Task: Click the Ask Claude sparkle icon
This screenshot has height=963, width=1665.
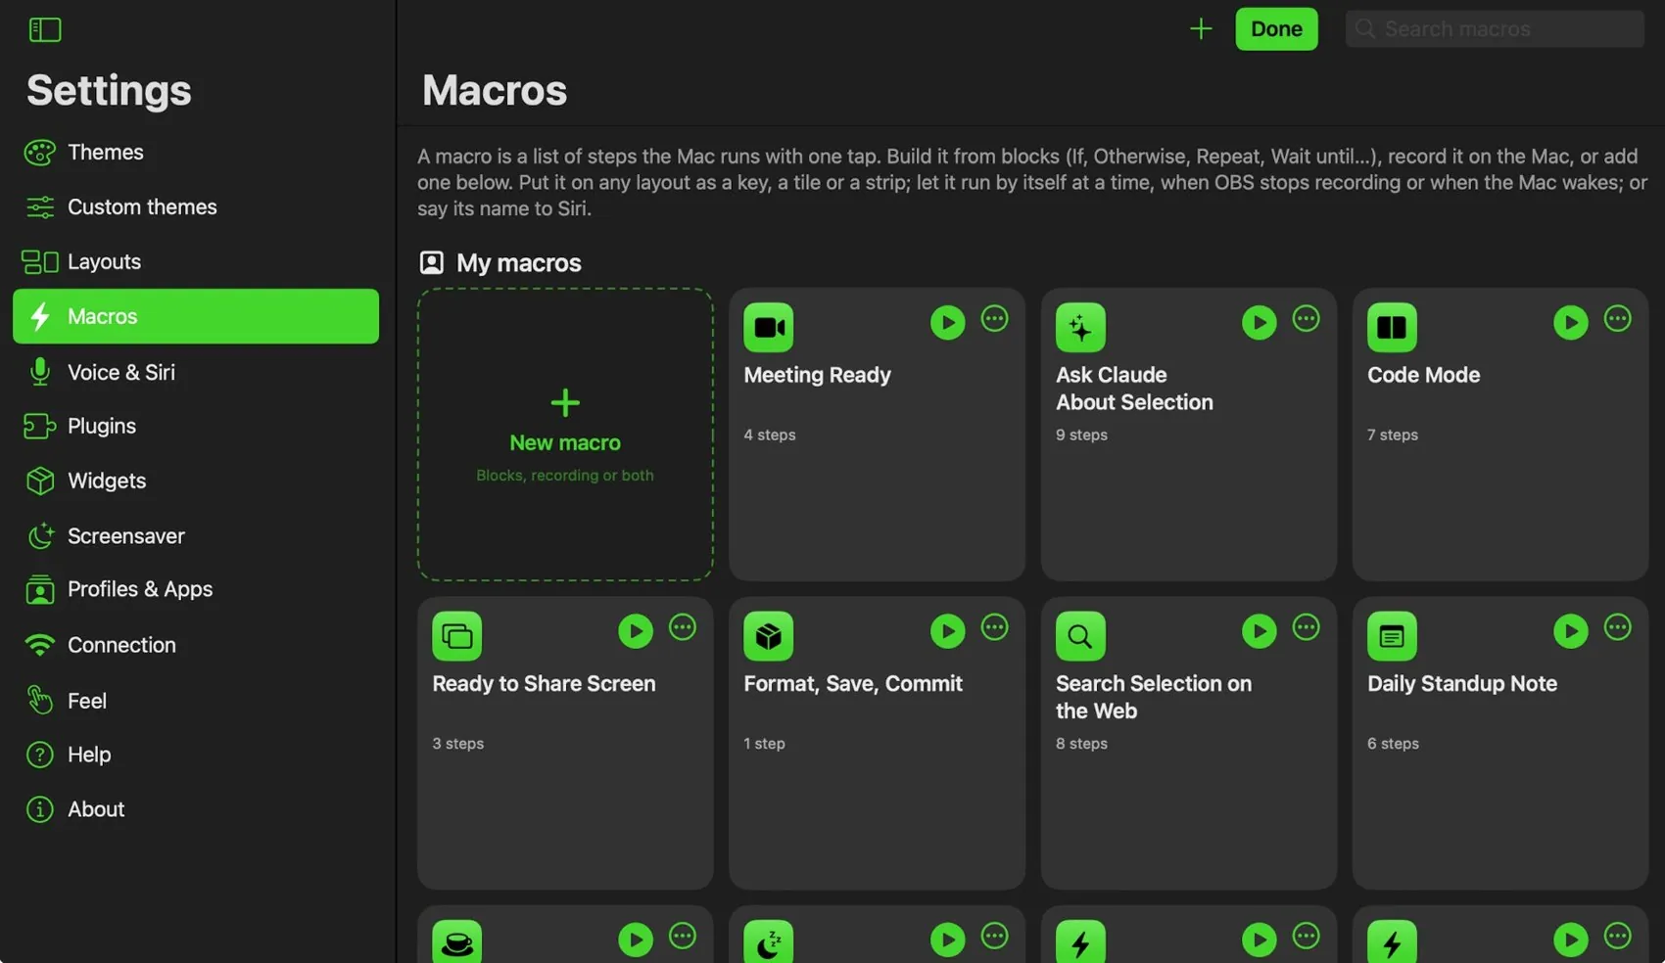Action: coord(1080,327)
